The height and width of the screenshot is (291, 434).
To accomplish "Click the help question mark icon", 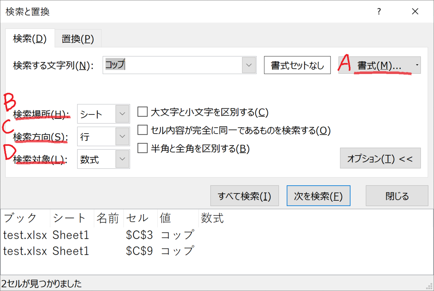I will click(x=379, y=12).
